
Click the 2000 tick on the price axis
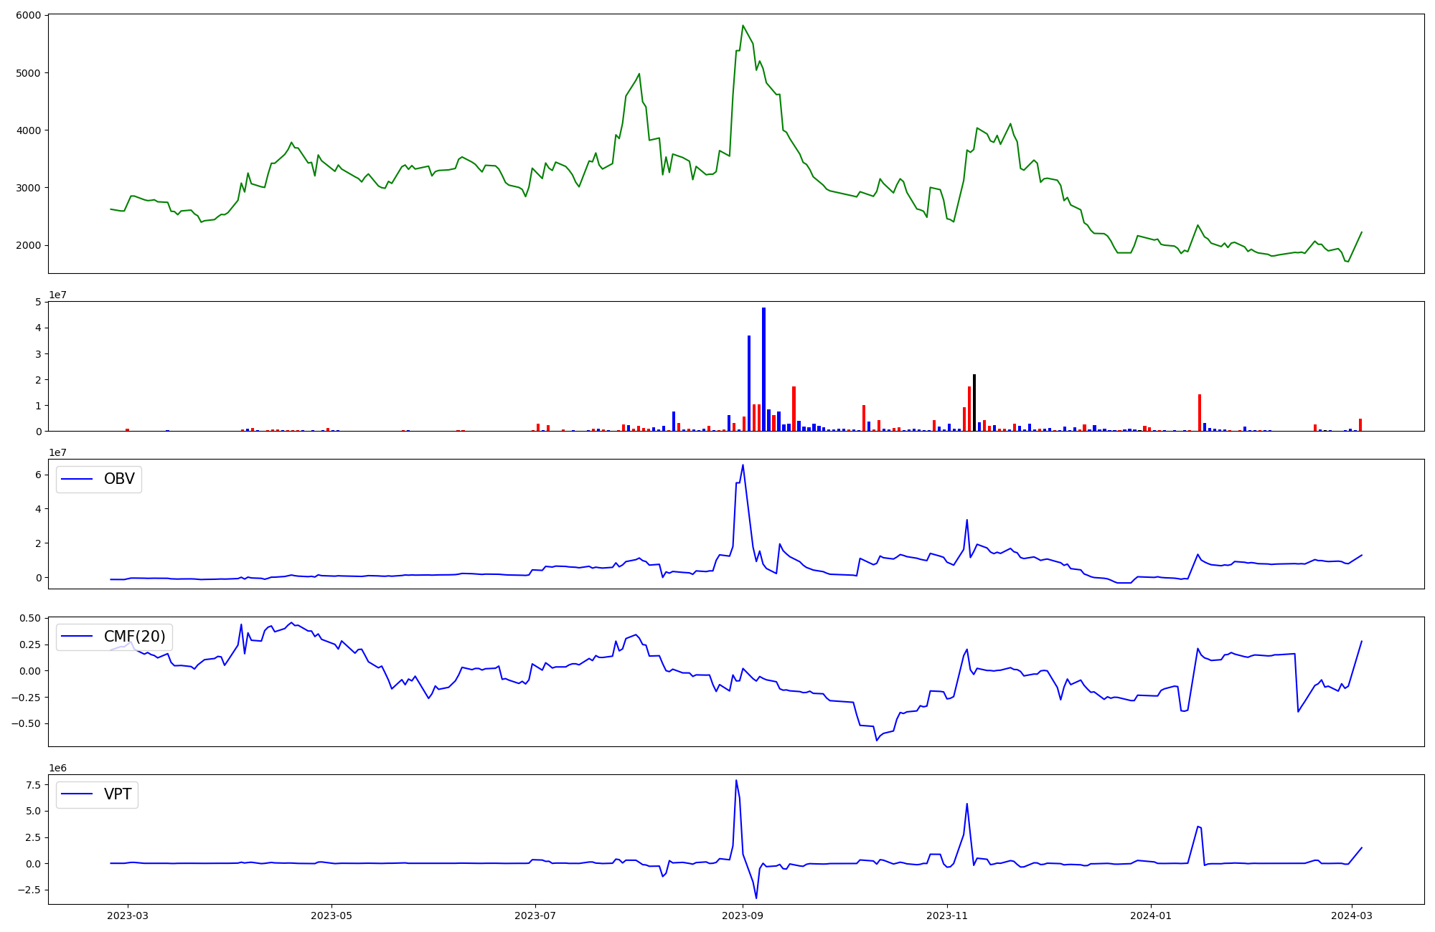point(29,245)
